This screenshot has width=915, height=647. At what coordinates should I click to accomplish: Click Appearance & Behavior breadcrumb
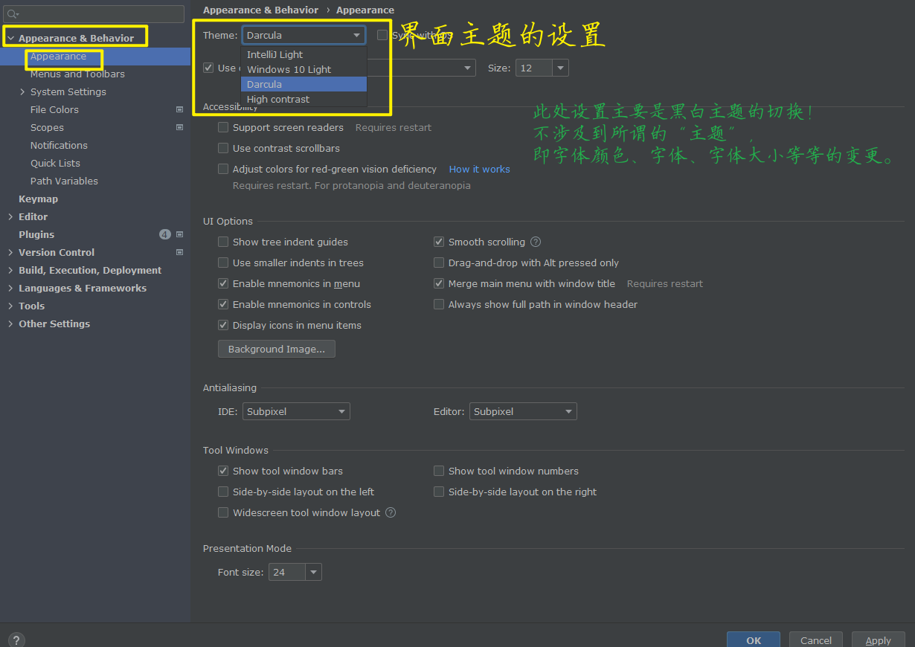coord(260,10)
